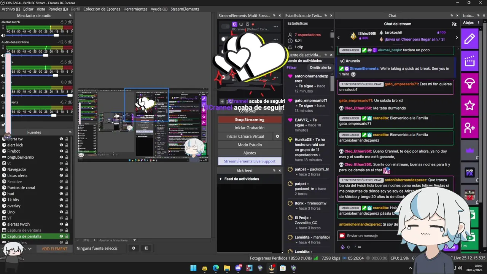
Task: Expand Windows system tray hidden icons
Action: (x=410, y=268)
